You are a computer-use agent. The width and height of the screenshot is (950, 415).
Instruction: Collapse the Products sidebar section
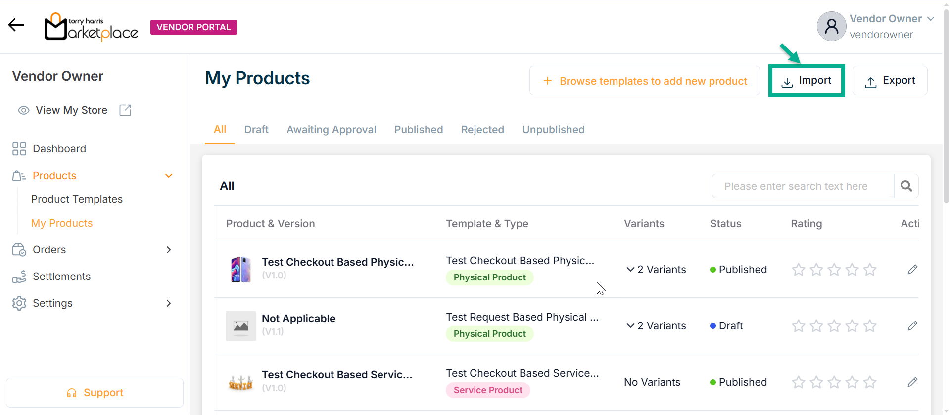(169, 176)
